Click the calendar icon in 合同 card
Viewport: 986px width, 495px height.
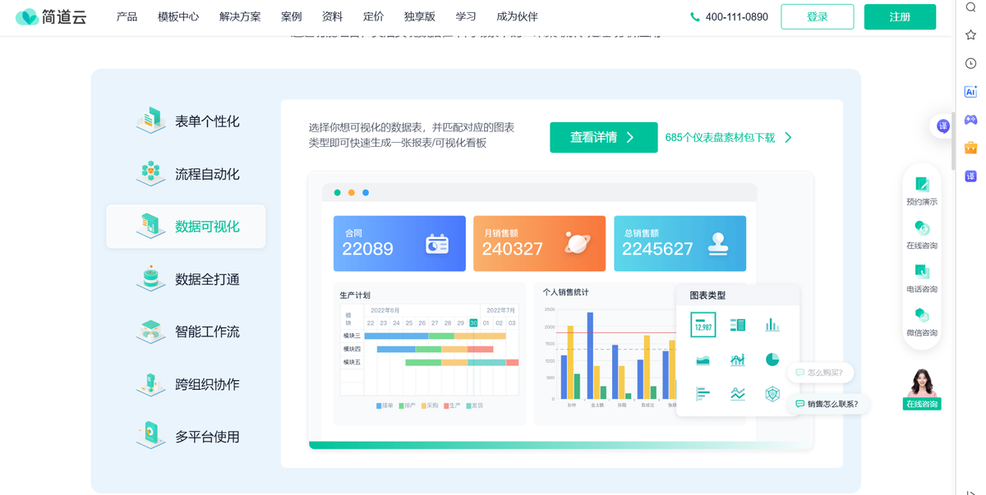pos(437,244)
